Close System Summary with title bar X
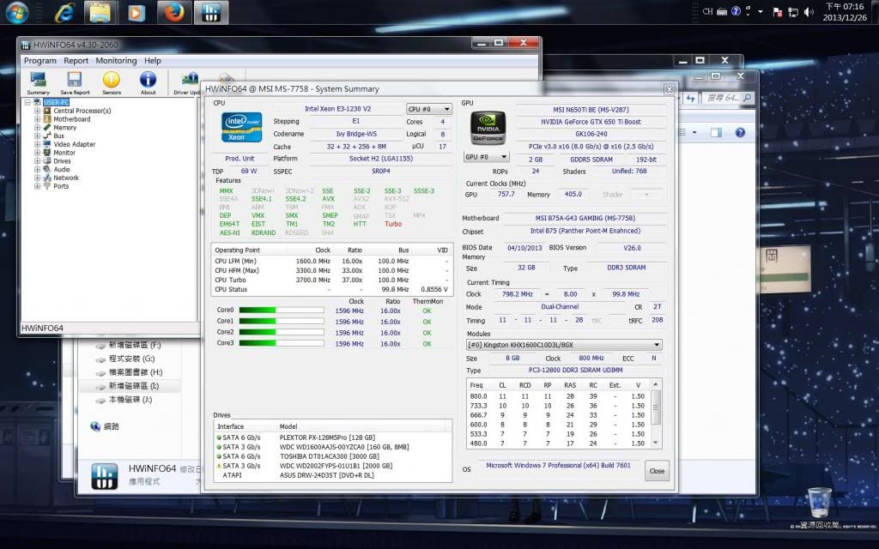879x549 pixels. (x=670, y=89)
